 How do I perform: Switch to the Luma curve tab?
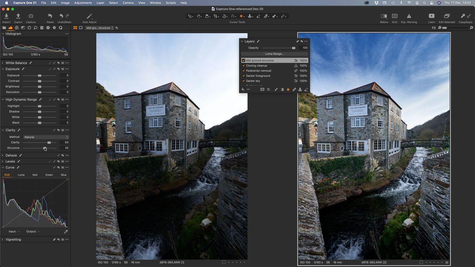[21, 174]
